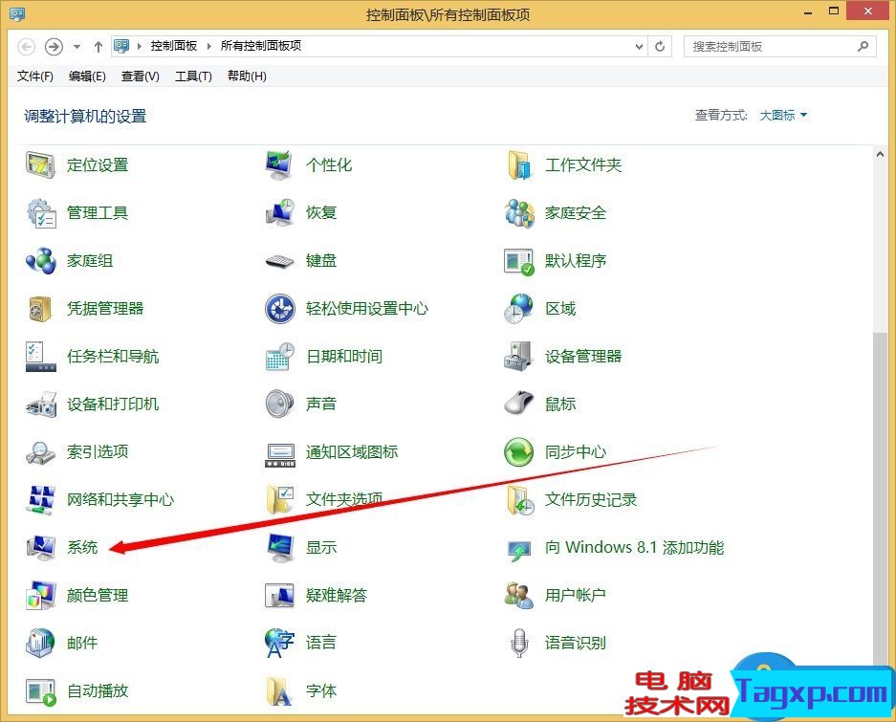Open the 默认程序 icon
The width and height of the screenshot is (896, 722).
coord(519,261)
